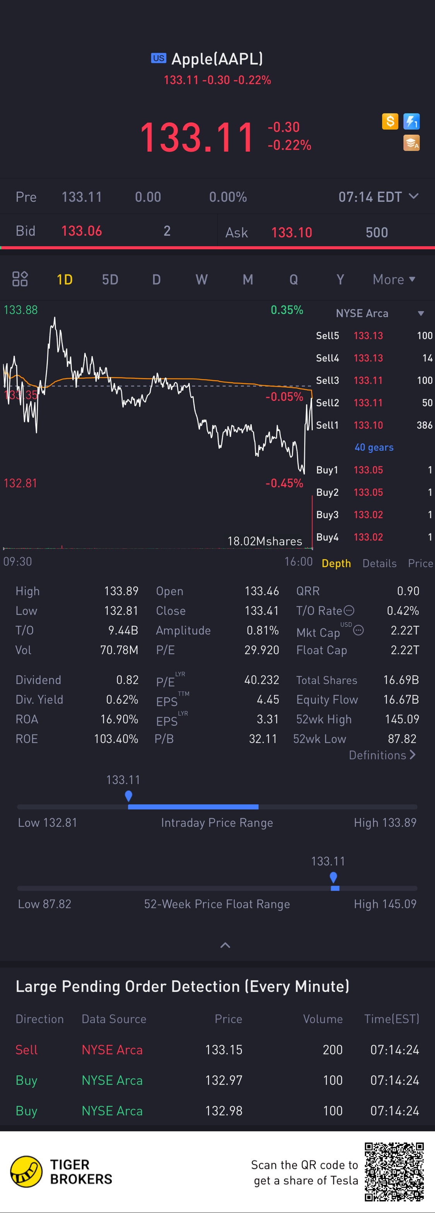Switch to the 5D chart tab
Image resolution: width=435 pixels, height=1213 pixels.
pyautogui.click(x=110, y=279)
